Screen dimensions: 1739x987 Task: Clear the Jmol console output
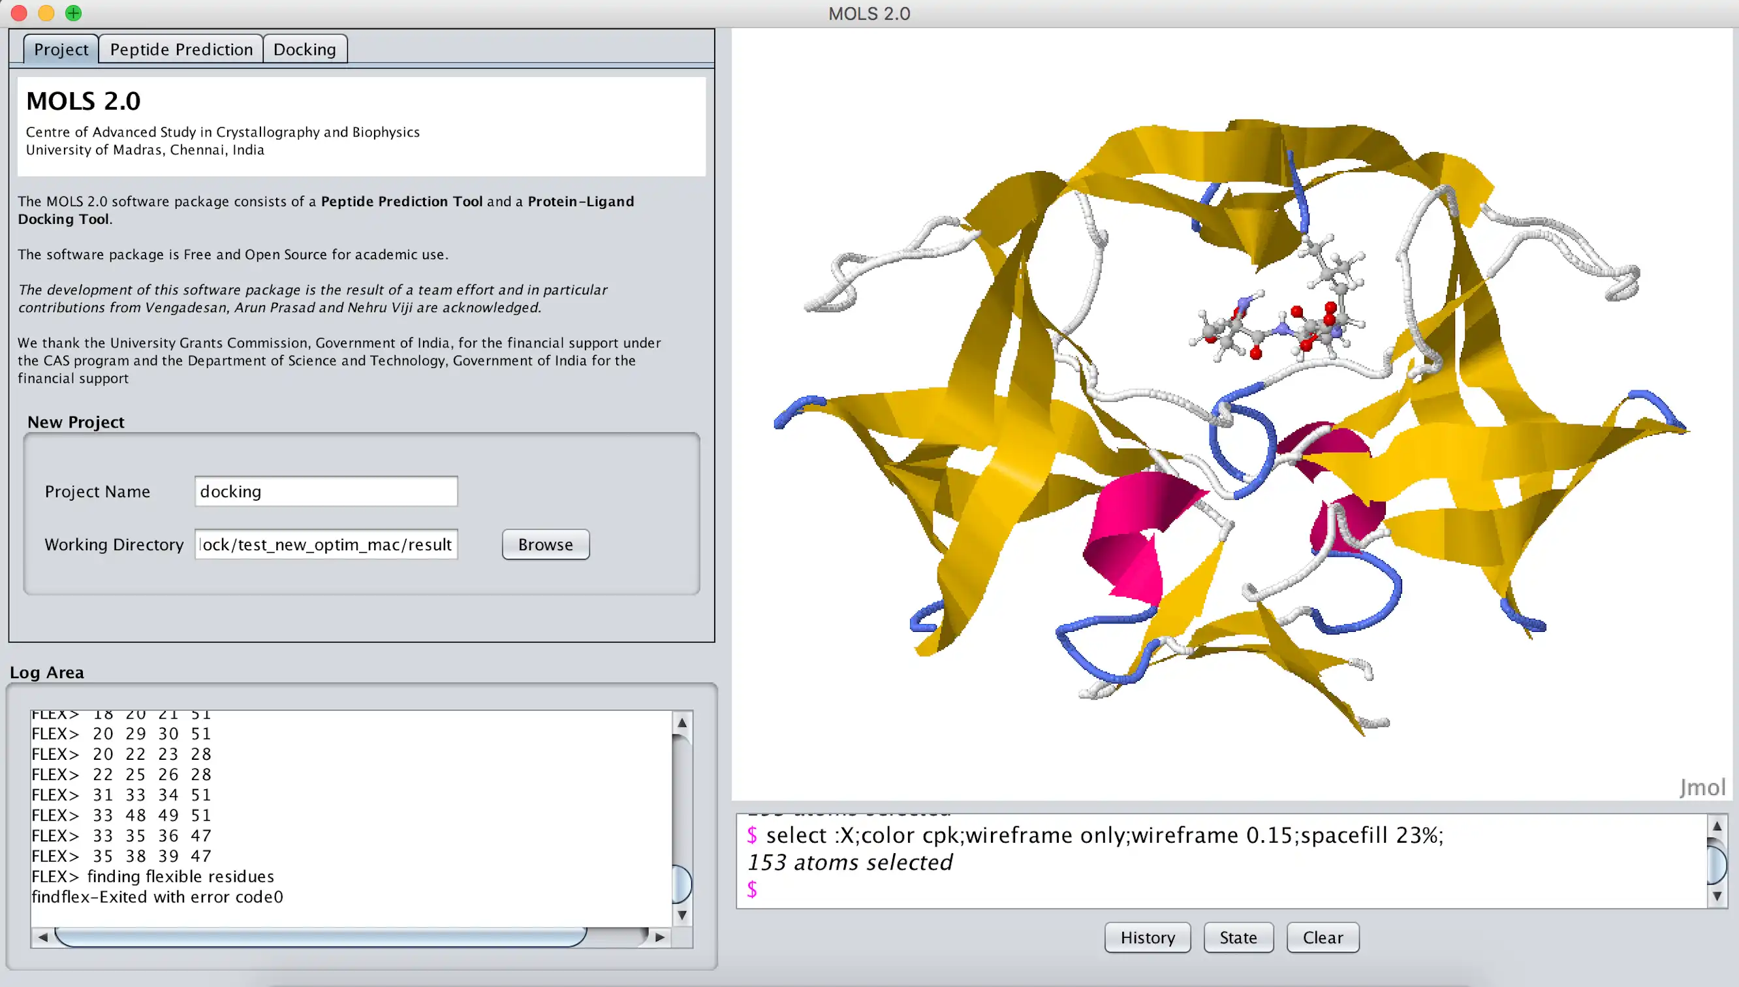coord(1323,937)
